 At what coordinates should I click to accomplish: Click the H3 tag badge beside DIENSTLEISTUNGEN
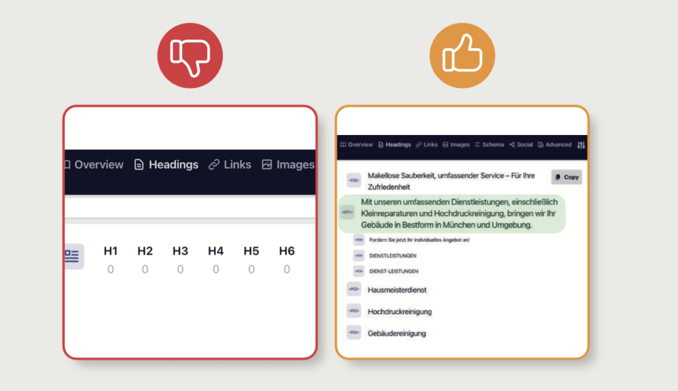(x=359, y=256)
